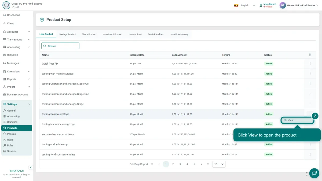Viewport: 322px width, 181px height.
Task: Click the Main Branch building icon
Action: 261,5
